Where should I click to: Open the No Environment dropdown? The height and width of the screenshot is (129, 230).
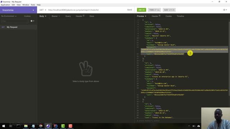(9, 16)
